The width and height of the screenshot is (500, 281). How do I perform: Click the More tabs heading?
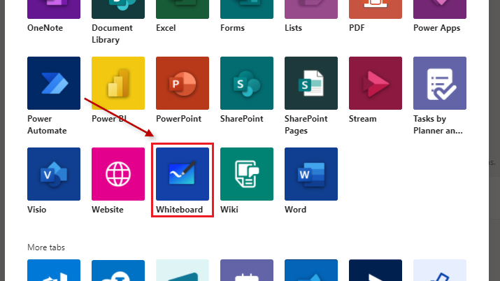tap(46, 247)
